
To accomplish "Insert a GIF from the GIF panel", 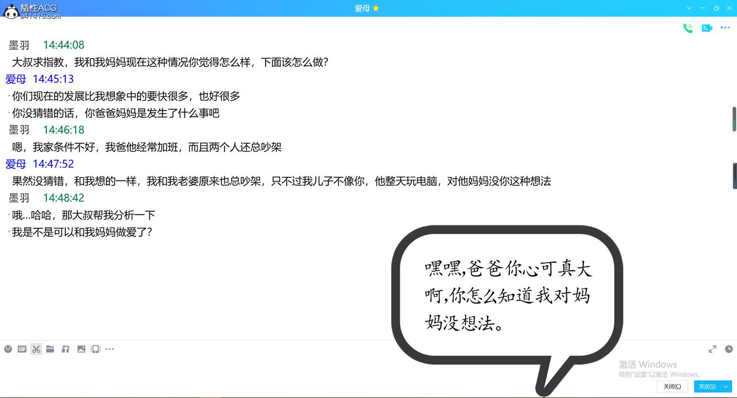I will [x=22, y=349].
